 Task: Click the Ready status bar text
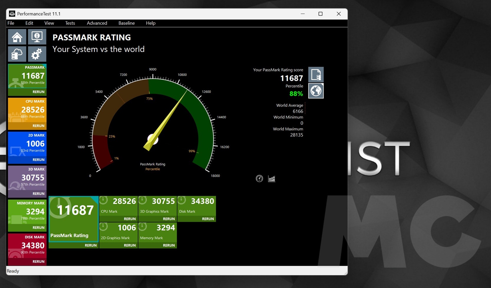13,271
